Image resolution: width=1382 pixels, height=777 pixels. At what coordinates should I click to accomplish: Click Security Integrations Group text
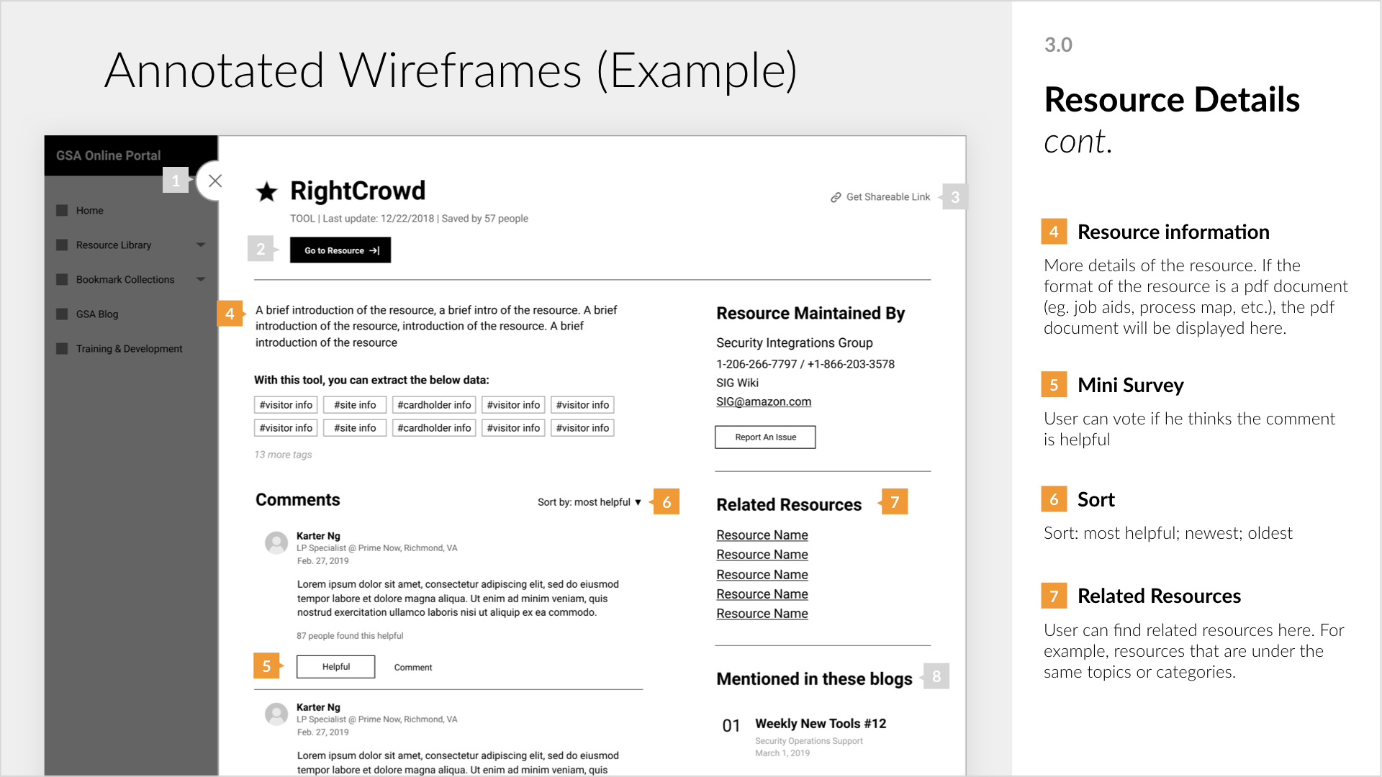point(795,343)
